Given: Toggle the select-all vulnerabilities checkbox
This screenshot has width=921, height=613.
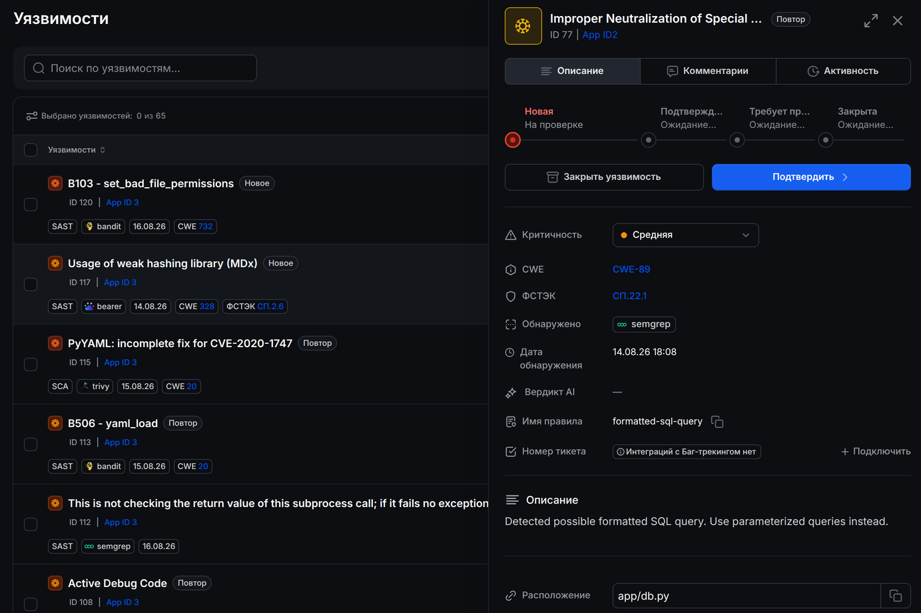Looking at the screenshot, I should (31, 150).
